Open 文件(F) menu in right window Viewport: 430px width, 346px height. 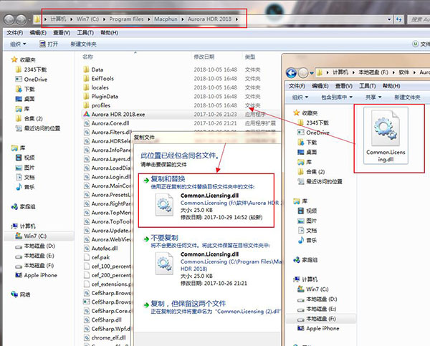297,86
